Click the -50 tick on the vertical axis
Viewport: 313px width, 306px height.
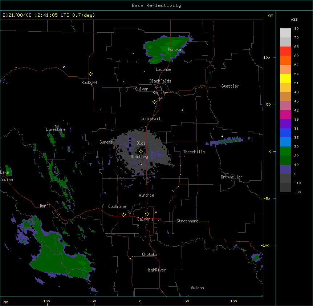(x=267, y=198)
